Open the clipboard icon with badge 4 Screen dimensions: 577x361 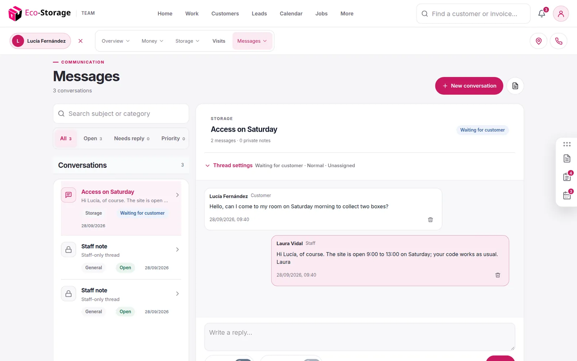point(567,177)
